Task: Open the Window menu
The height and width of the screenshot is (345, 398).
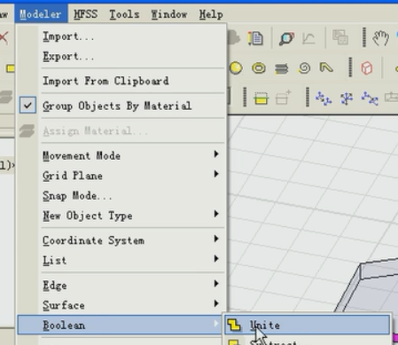Action: tap(169, 14)
